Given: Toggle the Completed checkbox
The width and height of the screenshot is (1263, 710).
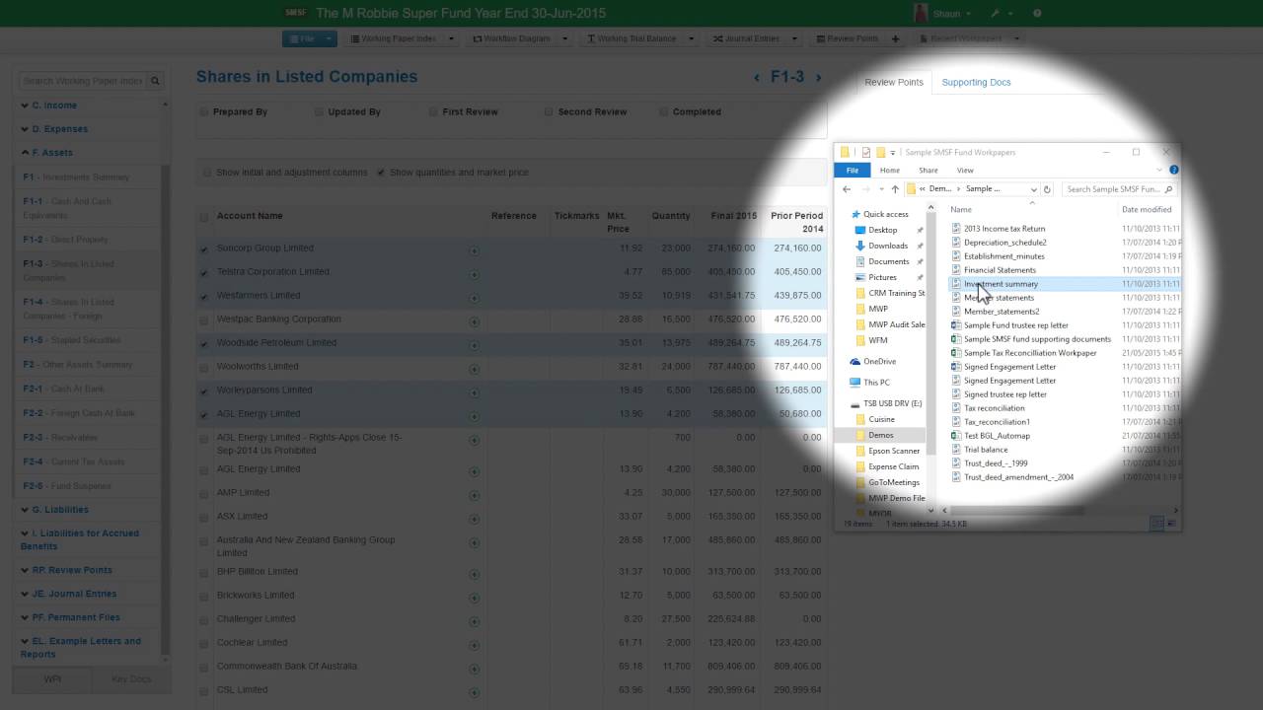Looking at the screenshot, I should point(663,112).
